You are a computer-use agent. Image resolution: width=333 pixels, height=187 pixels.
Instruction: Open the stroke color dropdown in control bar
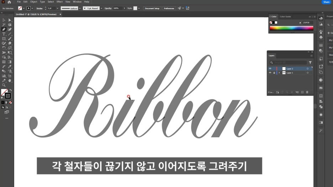(32, 8)
